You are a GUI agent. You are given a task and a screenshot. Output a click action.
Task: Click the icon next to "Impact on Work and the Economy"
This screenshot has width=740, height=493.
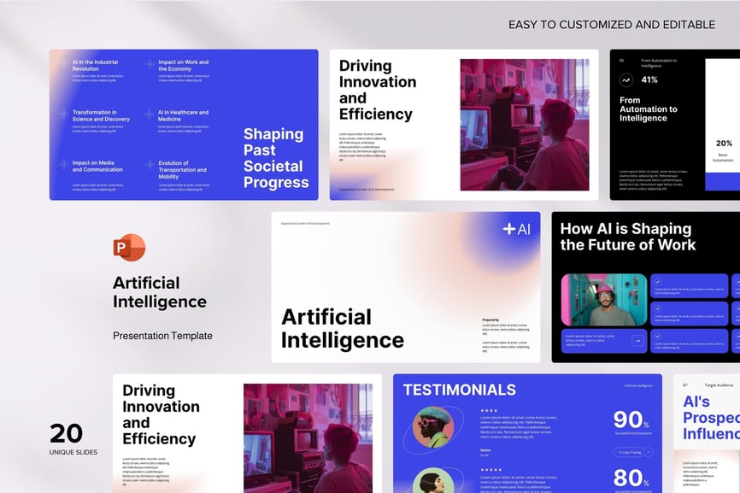point(150,65)
